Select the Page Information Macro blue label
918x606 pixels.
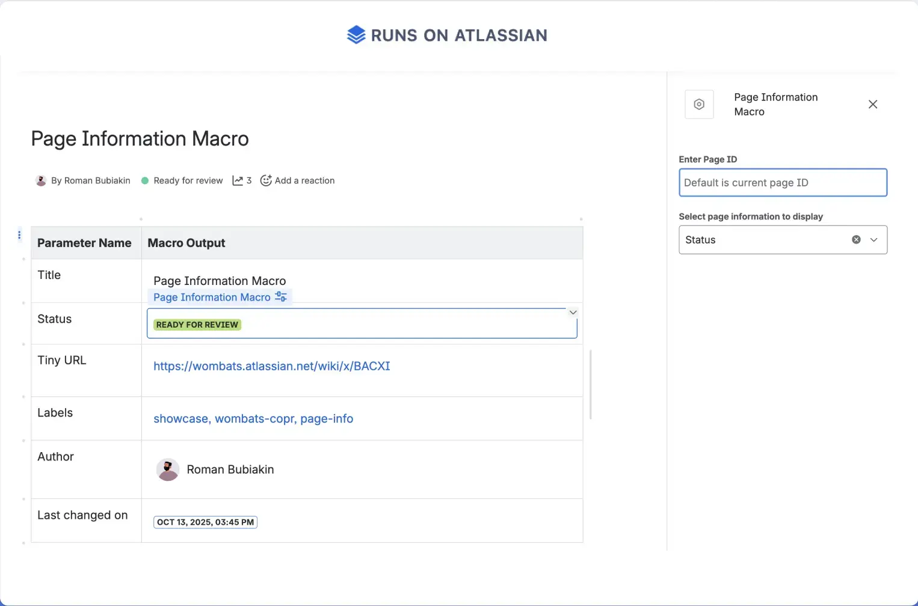[x=212, y=297]
